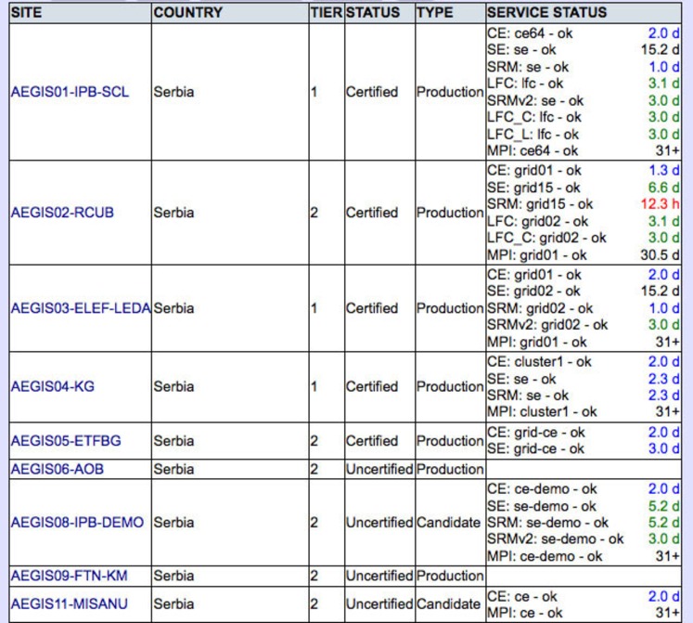Click 'CE: ce64 - ok' in AEGIS01 row
The height and width of the screenshot is (623, 693).
[530, 33]
